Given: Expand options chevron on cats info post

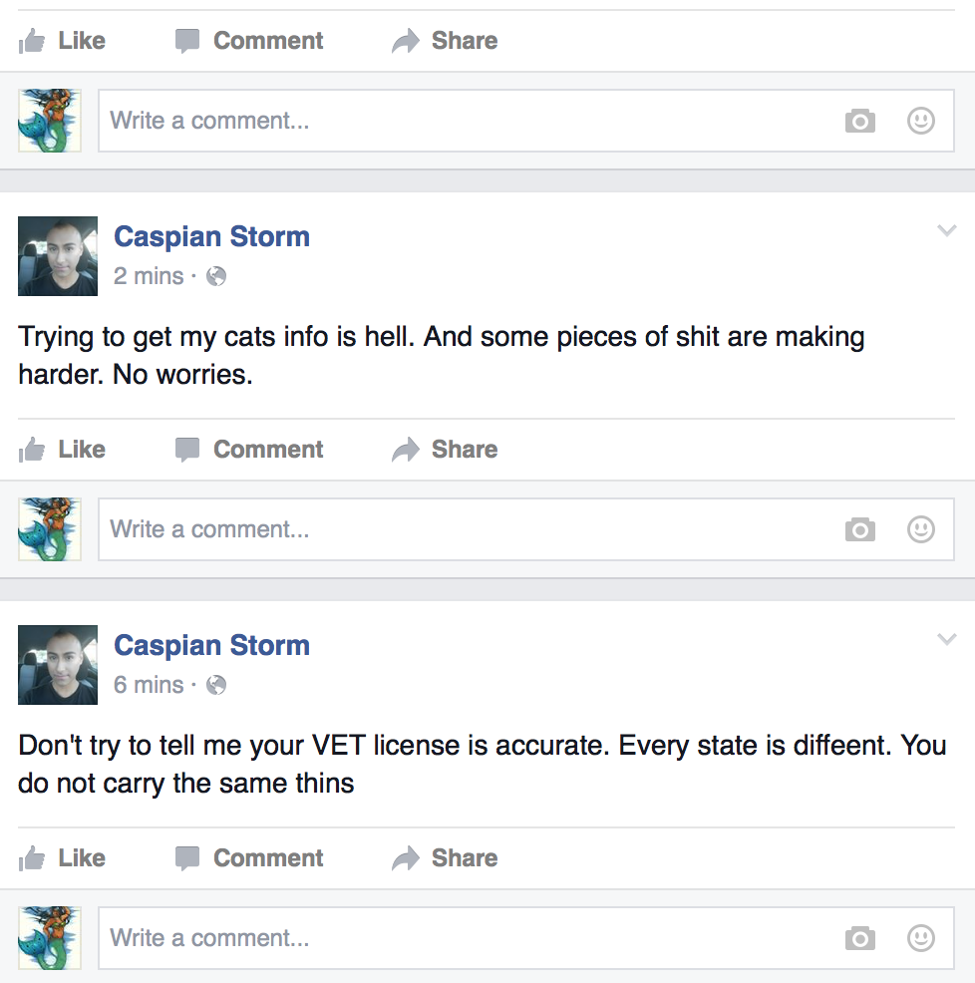Looking at the screenshot, I should point(946,231).
